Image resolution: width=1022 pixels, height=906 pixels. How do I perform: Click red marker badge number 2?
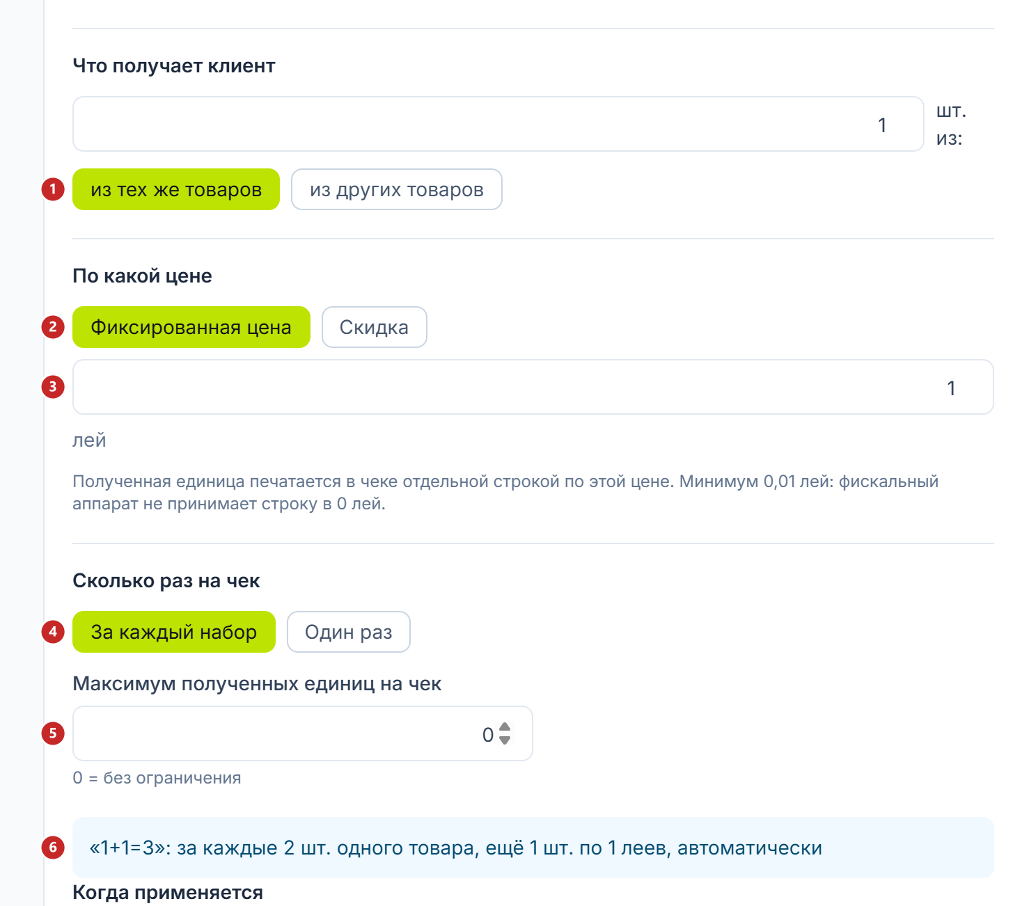[53, 327]
